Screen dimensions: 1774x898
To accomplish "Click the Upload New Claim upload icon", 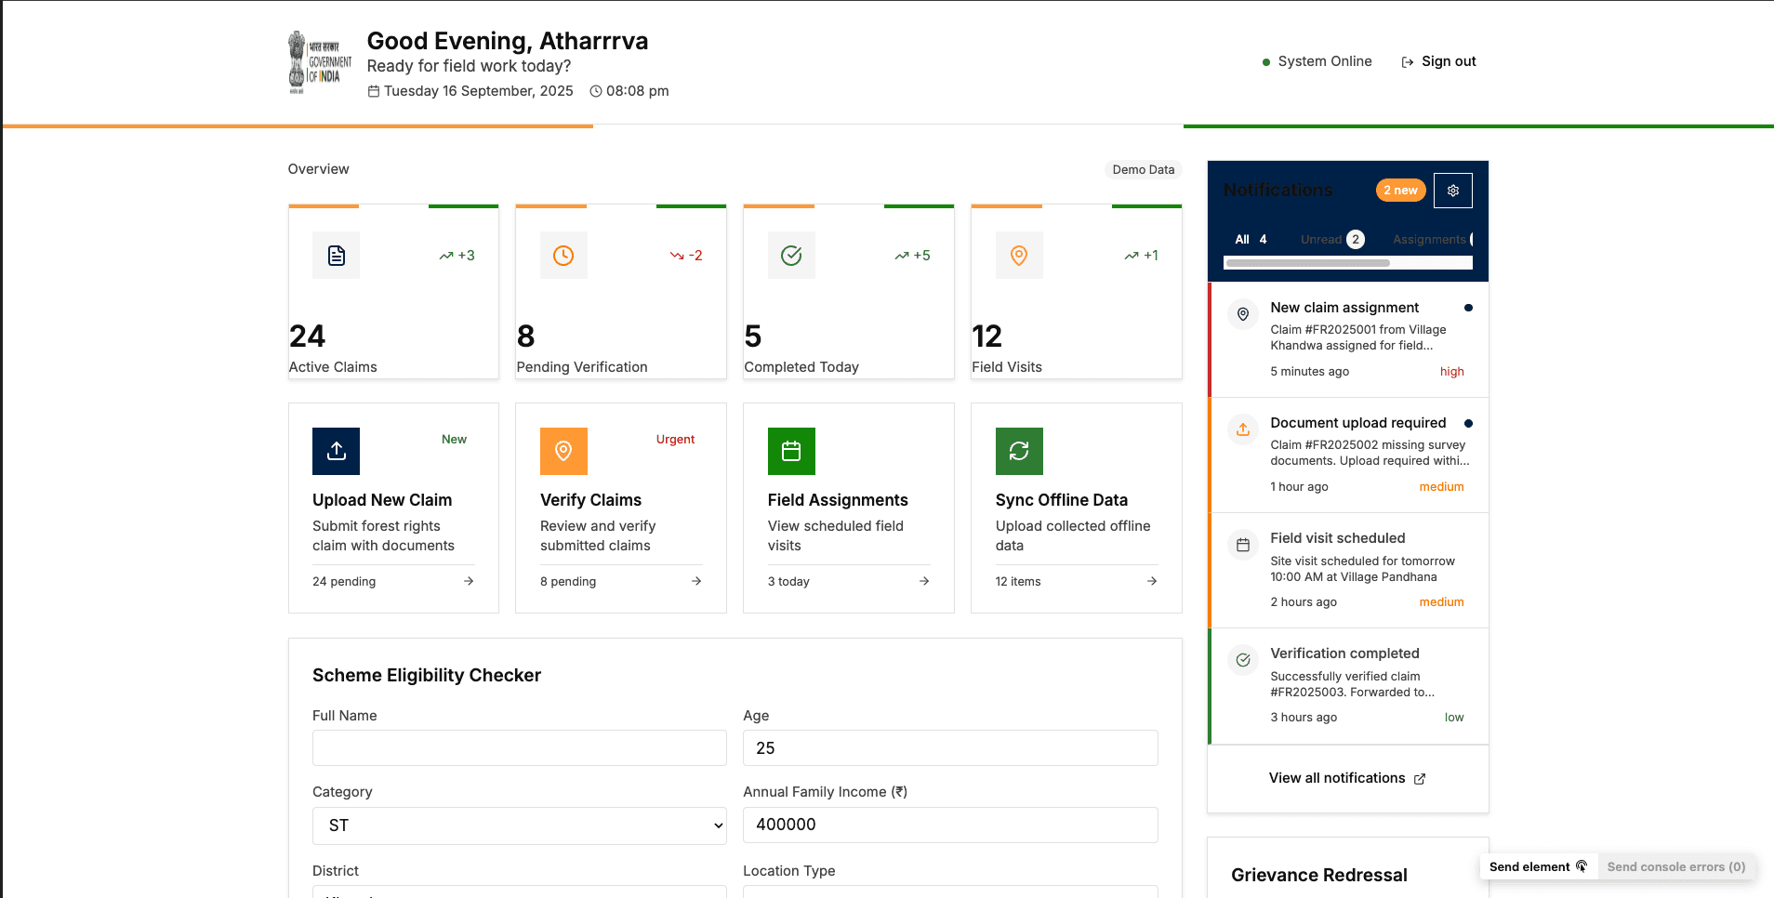I will (x=337, y=451).
